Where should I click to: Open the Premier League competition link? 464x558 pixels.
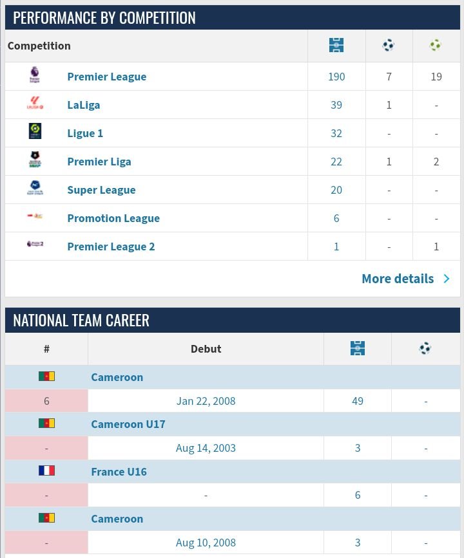pos(106,77)
